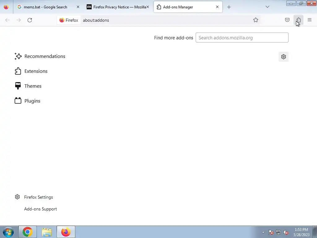Reload the current page
The height and width of the screenshot is (238, 317).
30,20
